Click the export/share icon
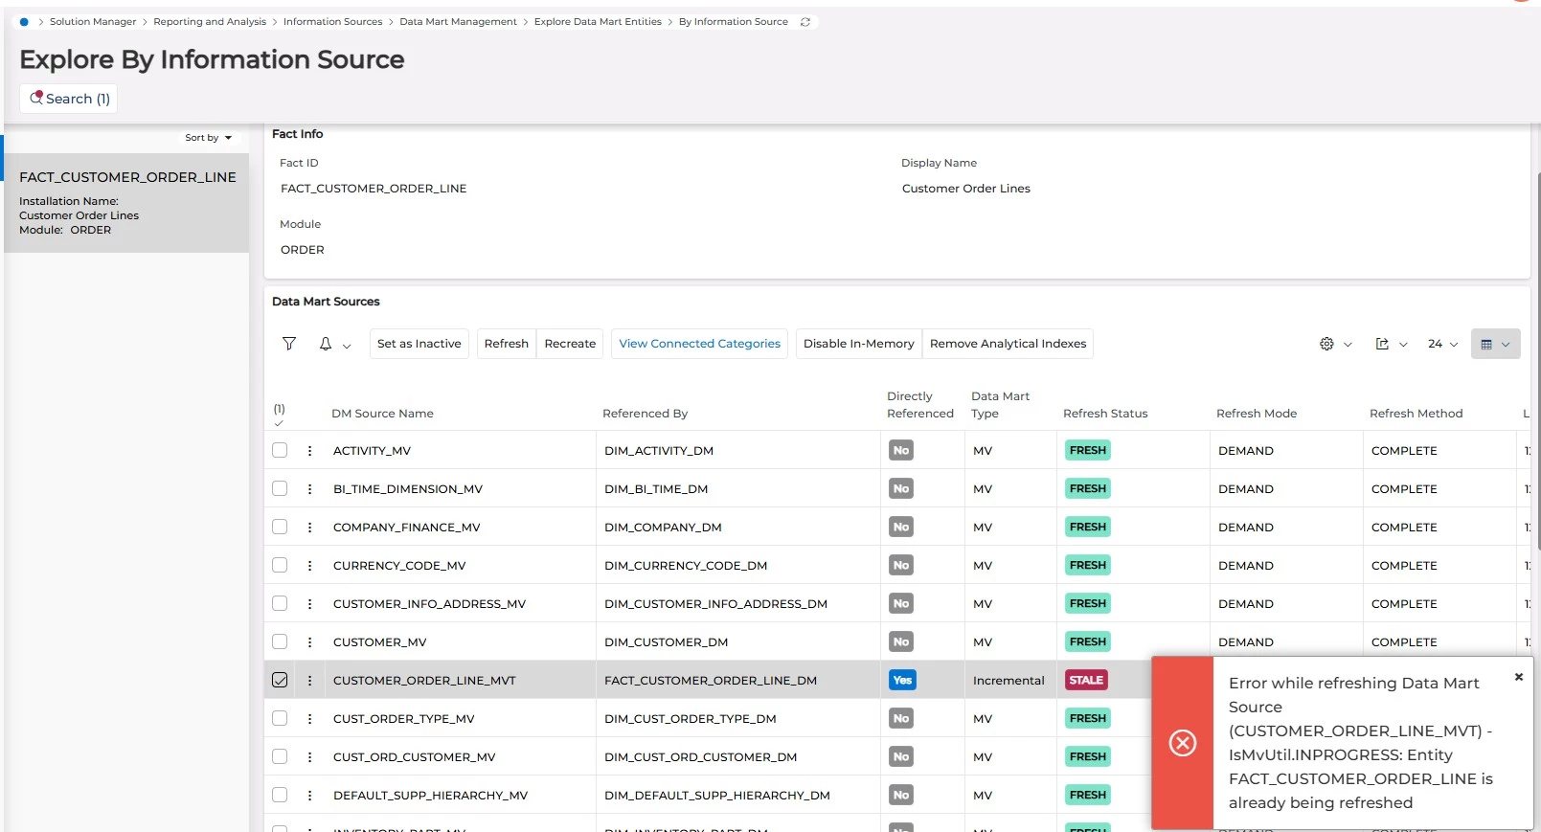Image resolution: width=1541 pixels, height=832 pixels. (1382, 344)
